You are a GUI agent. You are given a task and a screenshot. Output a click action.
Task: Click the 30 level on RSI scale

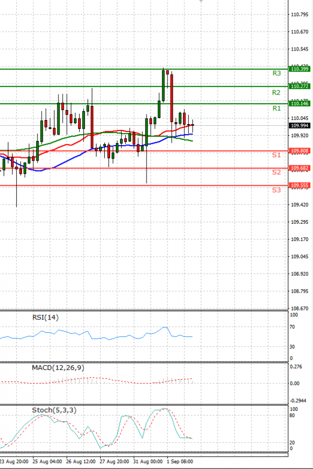[292, 347]
